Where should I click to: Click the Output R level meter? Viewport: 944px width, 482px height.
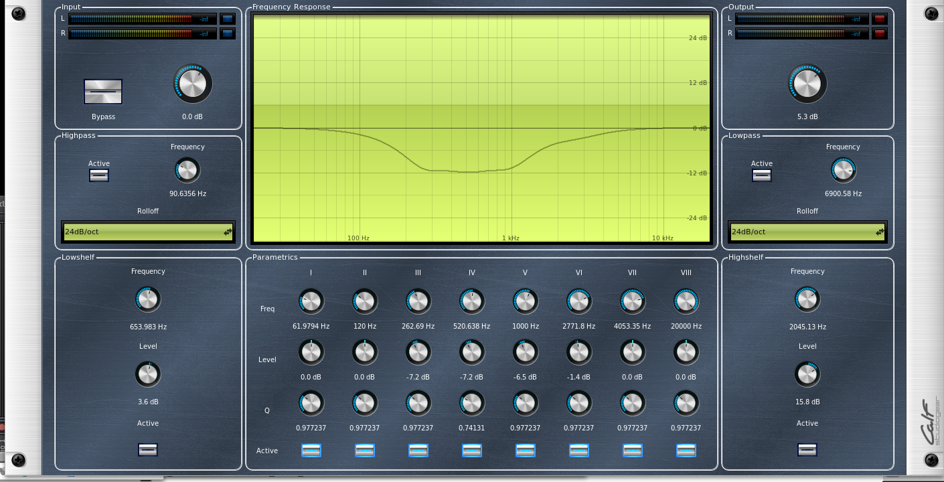point(802,33)
